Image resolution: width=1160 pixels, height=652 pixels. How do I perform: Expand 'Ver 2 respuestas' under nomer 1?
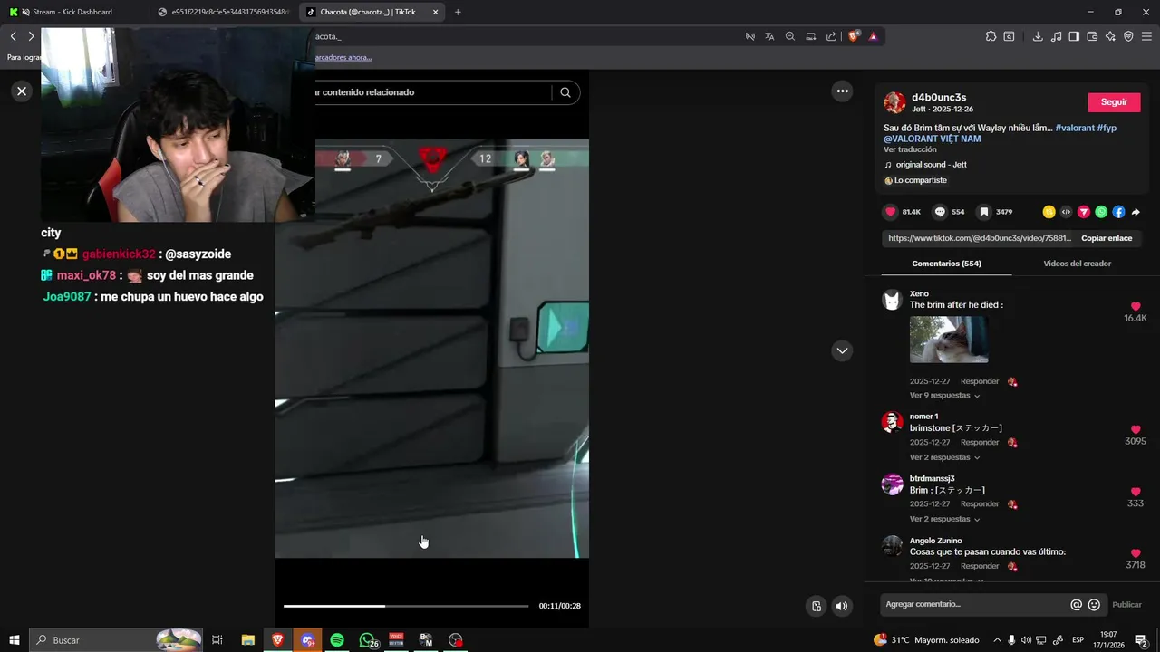(944, 457)
